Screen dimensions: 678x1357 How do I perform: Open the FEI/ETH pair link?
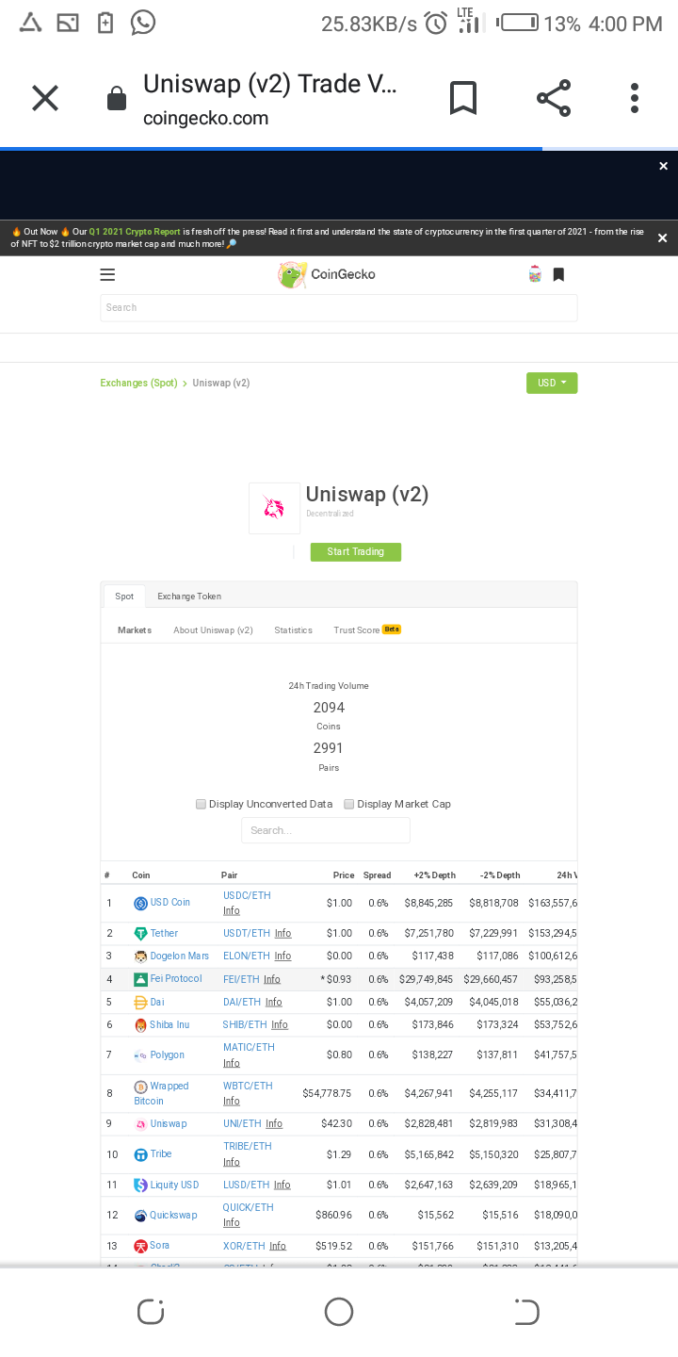click(241, 979)
